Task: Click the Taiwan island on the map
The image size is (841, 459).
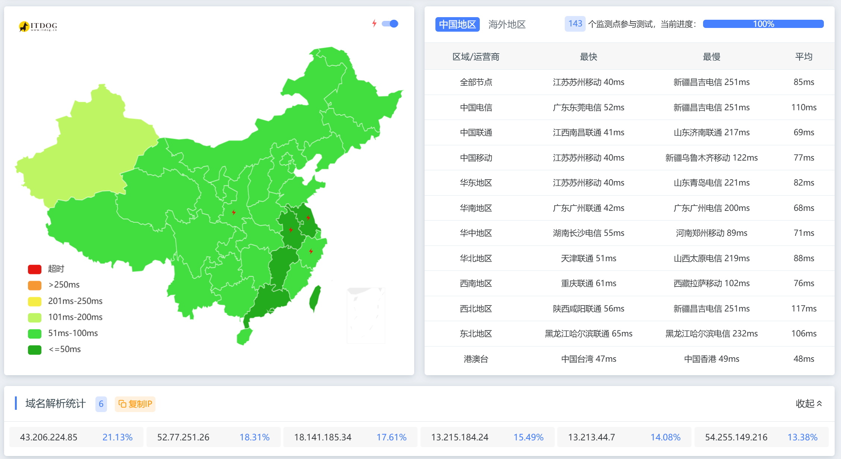Action: point(315,298)
